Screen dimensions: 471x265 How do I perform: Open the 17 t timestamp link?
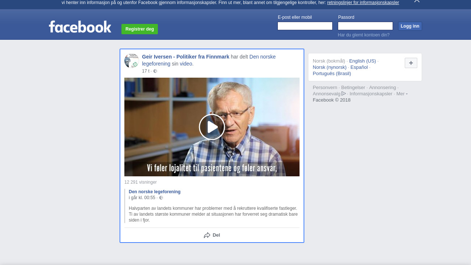click(x=146, y=71)
